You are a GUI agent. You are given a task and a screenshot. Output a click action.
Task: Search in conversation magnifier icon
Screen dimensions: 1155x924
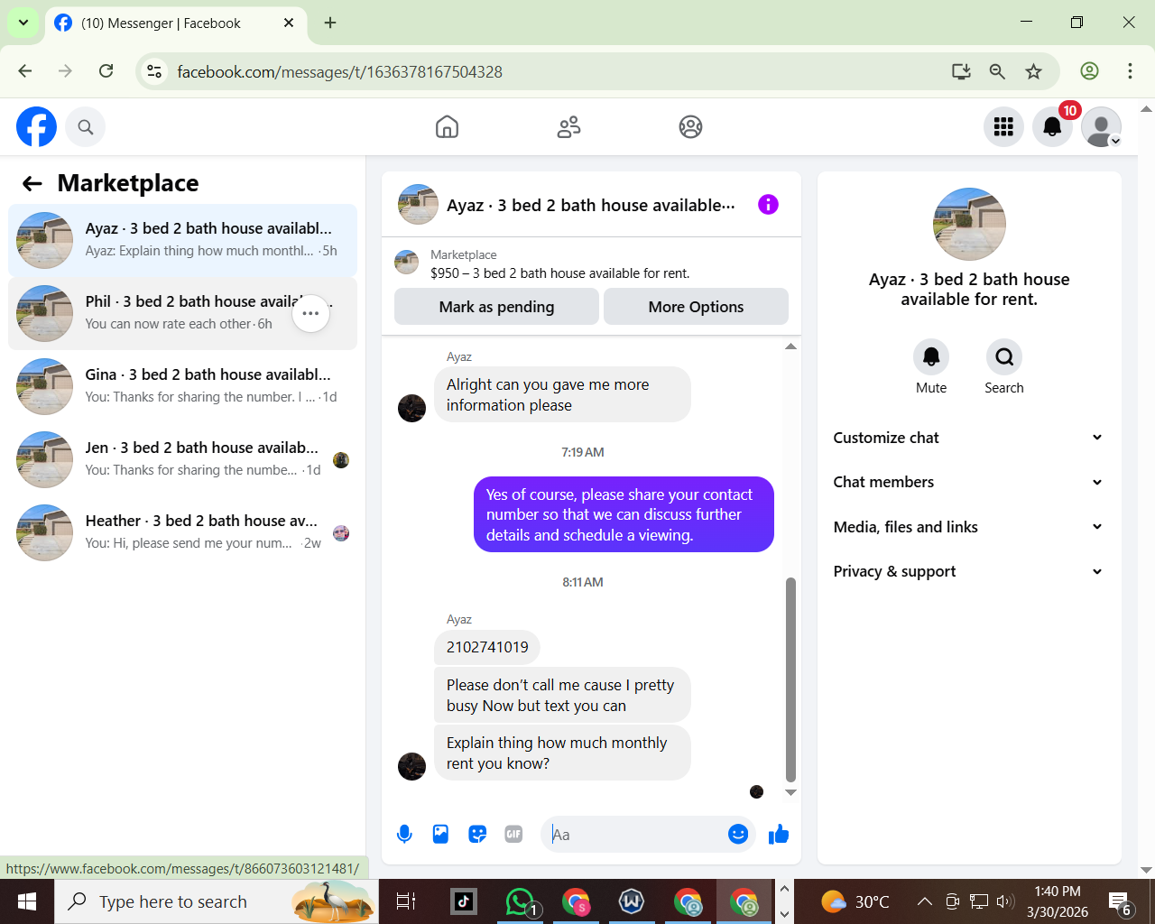(x=1004, y=357)
